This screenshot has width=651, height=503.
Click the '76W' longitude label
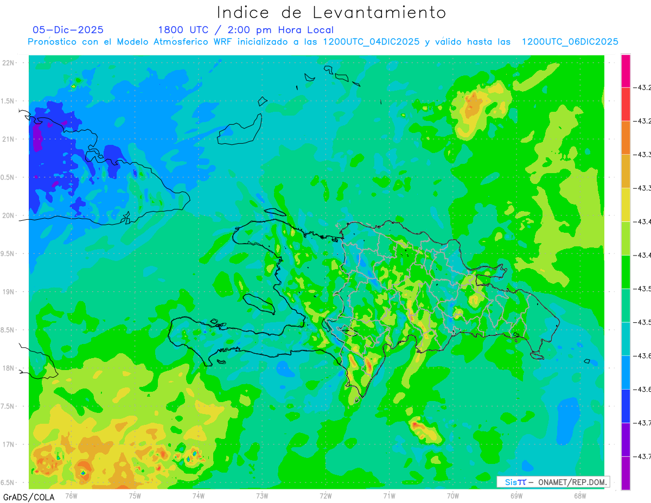tap(71, 495)
